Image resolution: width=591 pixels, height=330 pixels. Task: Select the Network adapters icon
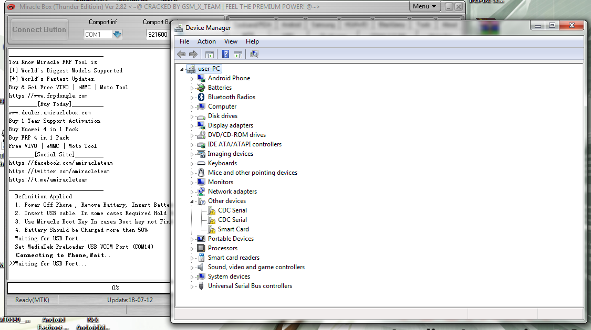coord(201,191)
